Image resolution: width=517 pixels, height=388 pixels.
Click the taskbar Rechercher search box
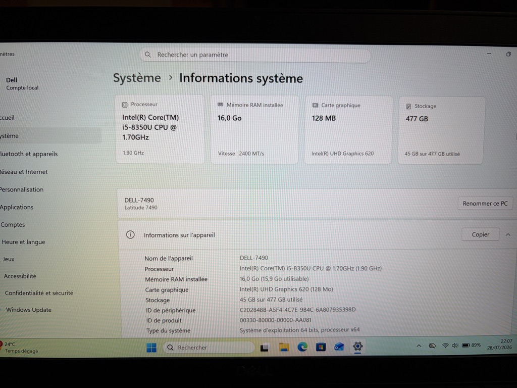click(x=209, y=348)
